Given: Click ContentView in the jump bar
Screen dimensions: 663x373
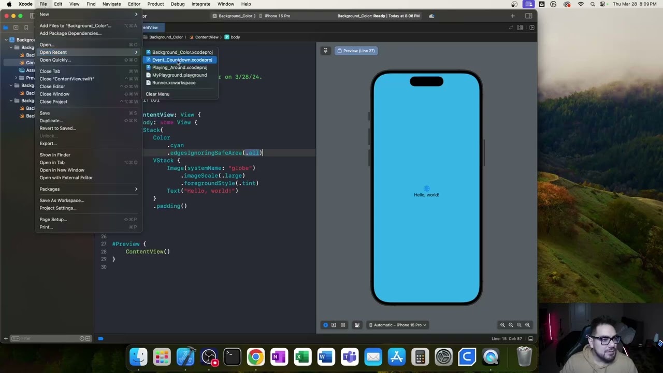Looking at the screenshot, I should tap(204, 37).
